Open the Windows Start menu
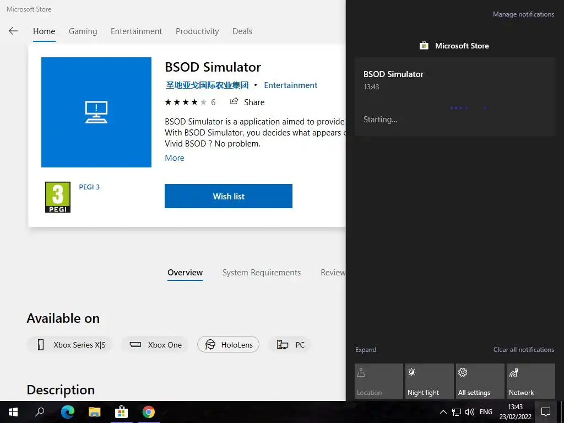The width and height of the screenshot is (564, 423). pos(13,412)
